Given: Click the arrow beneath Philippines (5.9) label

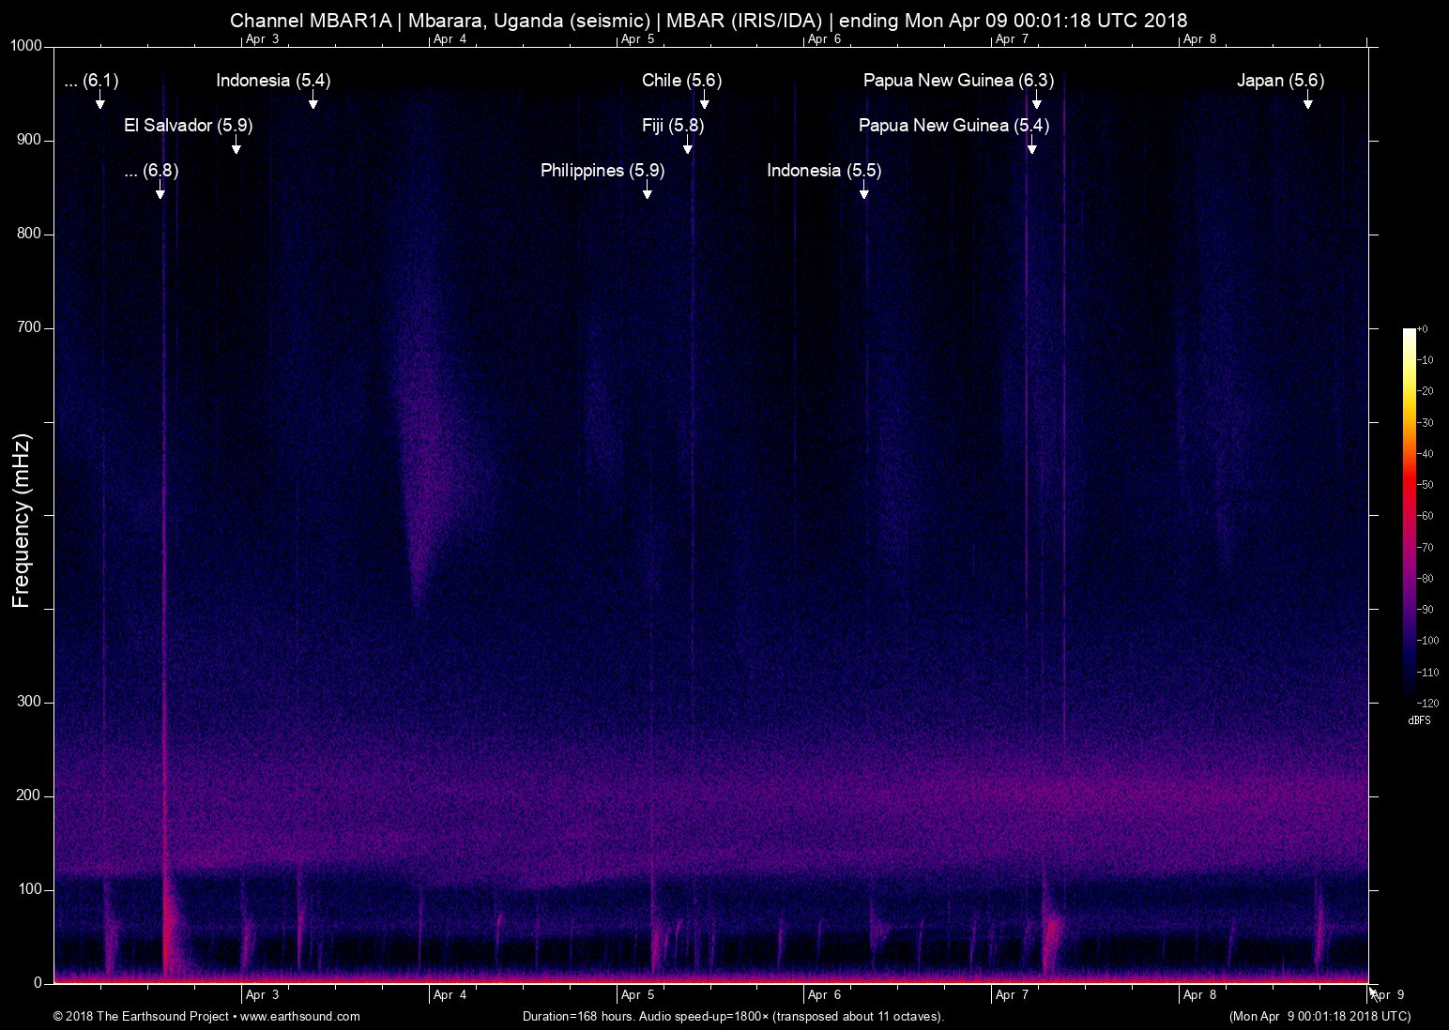Looking at the screenshot, I should click(648, 192).
